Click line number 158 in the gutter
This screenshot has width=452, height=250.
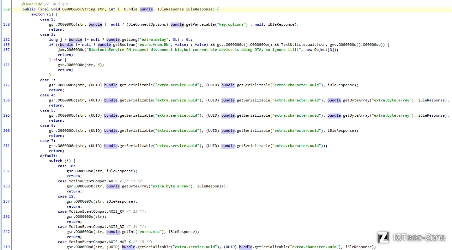(x=6, y=24)
